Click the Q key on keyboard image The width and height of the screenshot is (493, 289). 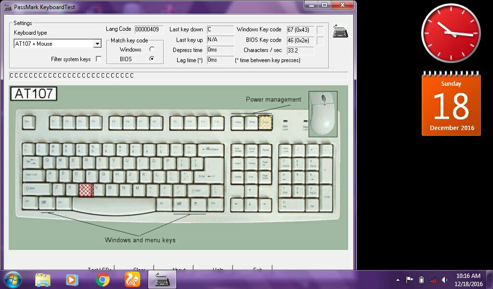coord(48,162)
